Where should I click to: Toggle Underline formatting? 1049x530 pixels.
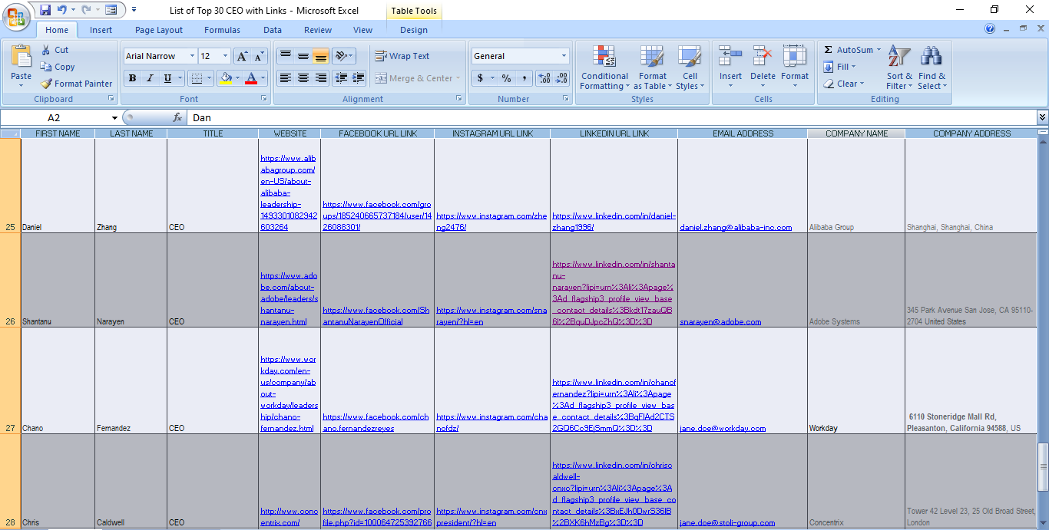[167, 78]
